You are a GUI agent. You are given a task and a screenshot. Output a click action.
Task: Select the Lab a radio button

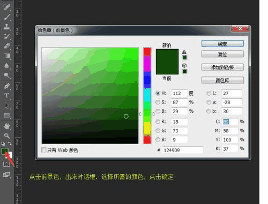209,102
